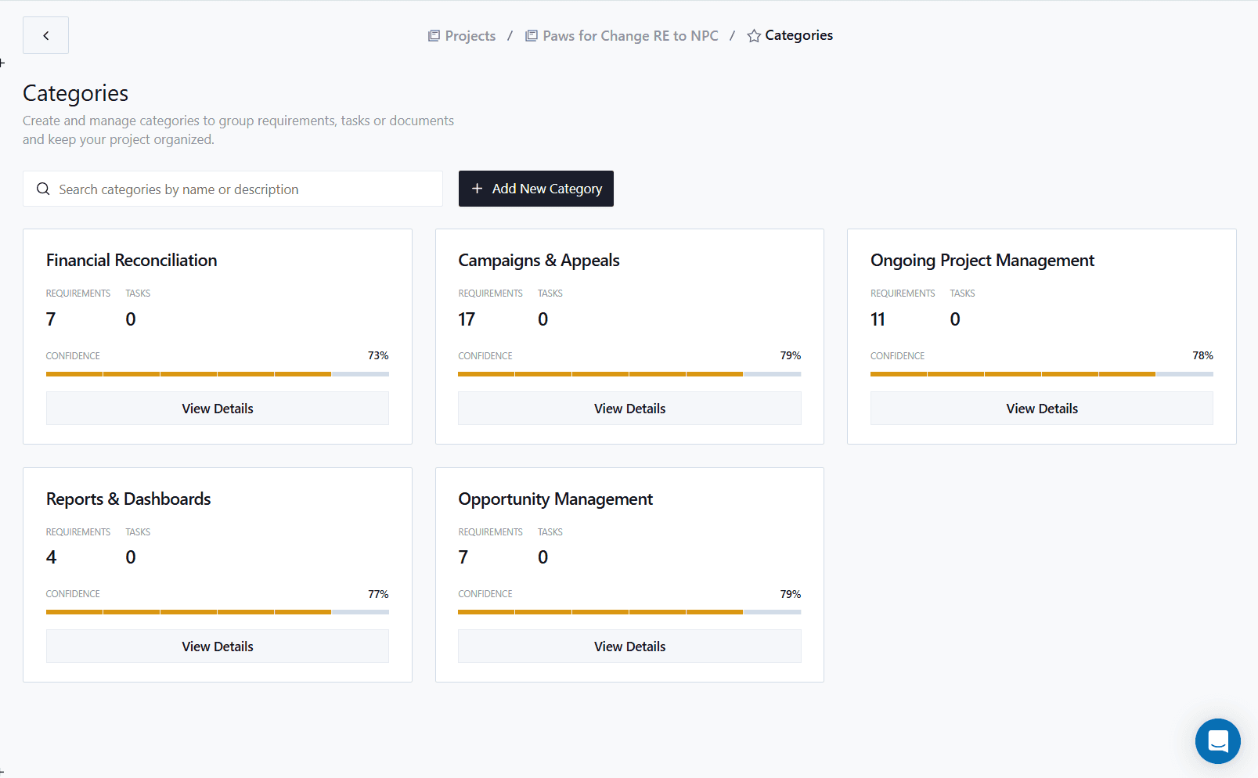
Task: View Details for Opportunity Management
Action: tap(629, 646)
